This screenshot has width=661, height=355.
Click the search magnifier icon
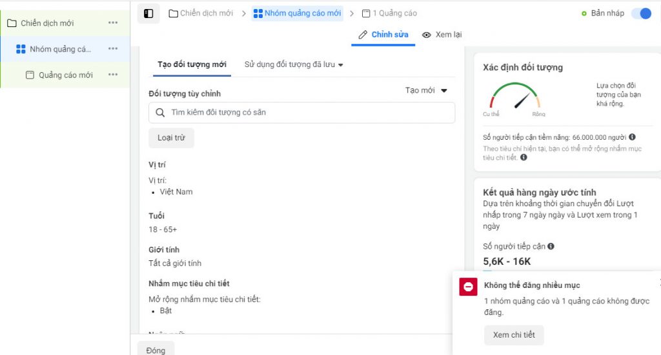pyautogui.click(x=160, y=112)
